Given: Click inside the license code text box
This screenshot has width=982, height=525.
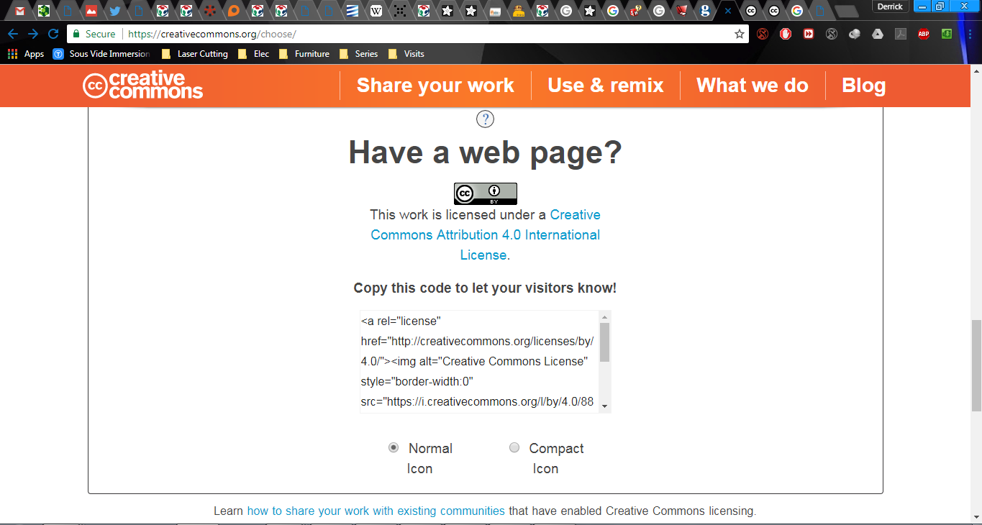Looking at the screenshot, I should point(478,361).
